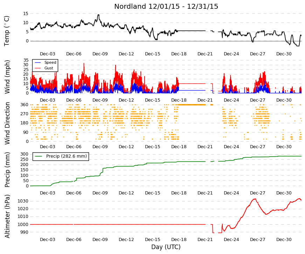Click the red Gust legend line

click(38, 68)
